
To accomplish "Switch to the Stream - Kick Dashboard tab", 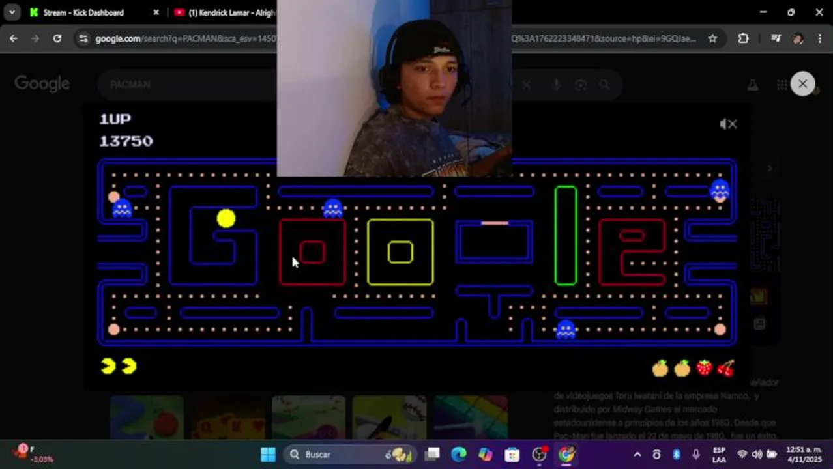I will (x=83, y=12).
